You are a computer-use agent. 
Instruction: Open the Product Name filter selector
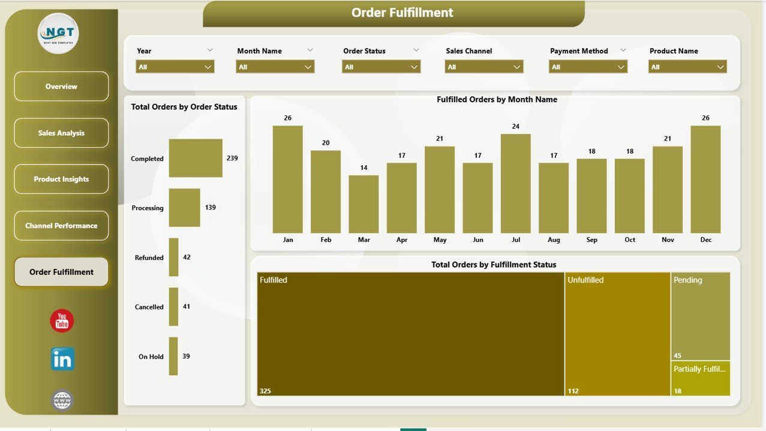687,66
